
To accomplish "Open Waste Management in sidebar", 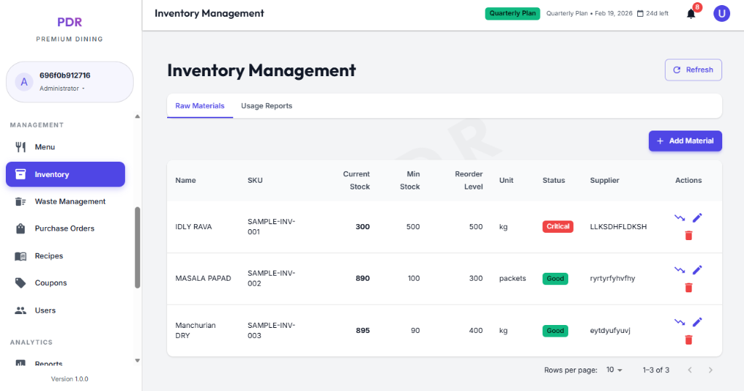I will click(x=70, y=202).
